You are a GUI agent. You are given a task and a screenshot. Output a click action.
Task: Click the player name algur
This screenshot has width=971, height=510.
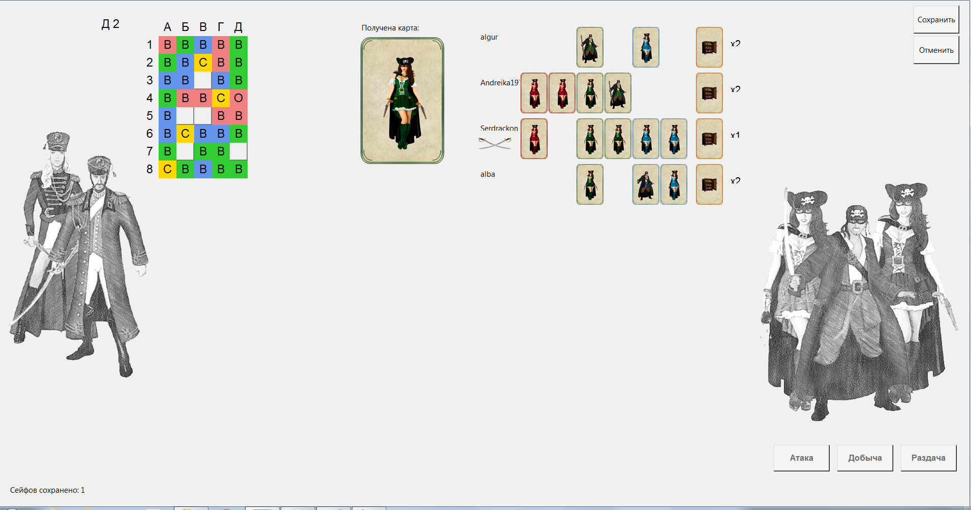click(489, 37)
